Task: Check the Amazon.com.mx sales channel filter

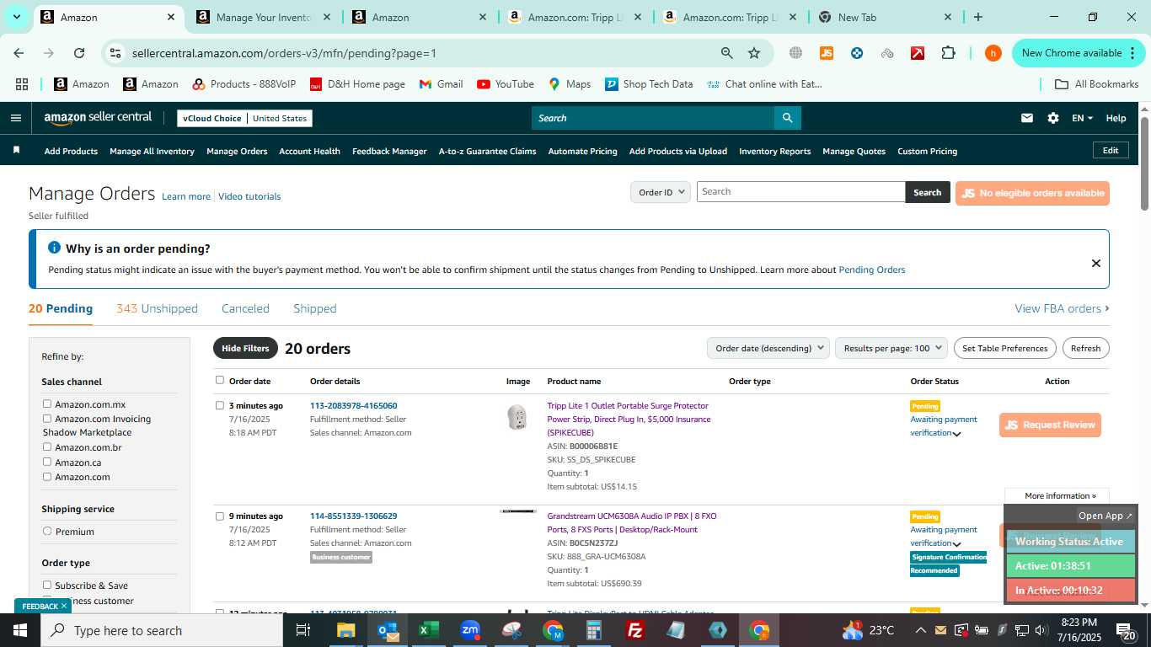Action: 47,404
